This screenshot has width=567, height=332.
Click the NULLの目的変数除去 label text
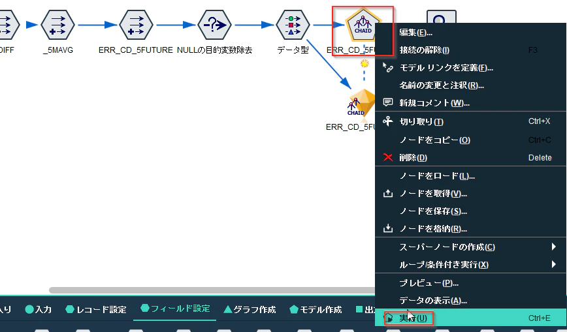(x=214, y=50)
